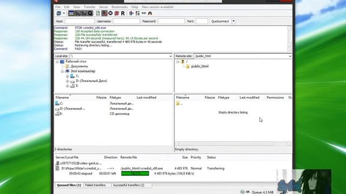Click the speed limits icon in status bar

[x=248, y=192]
